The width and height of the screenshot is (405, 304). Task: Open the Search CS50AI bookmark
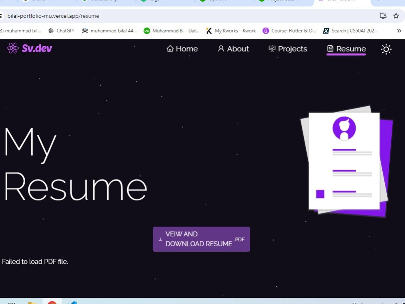[x=350, y=31]
